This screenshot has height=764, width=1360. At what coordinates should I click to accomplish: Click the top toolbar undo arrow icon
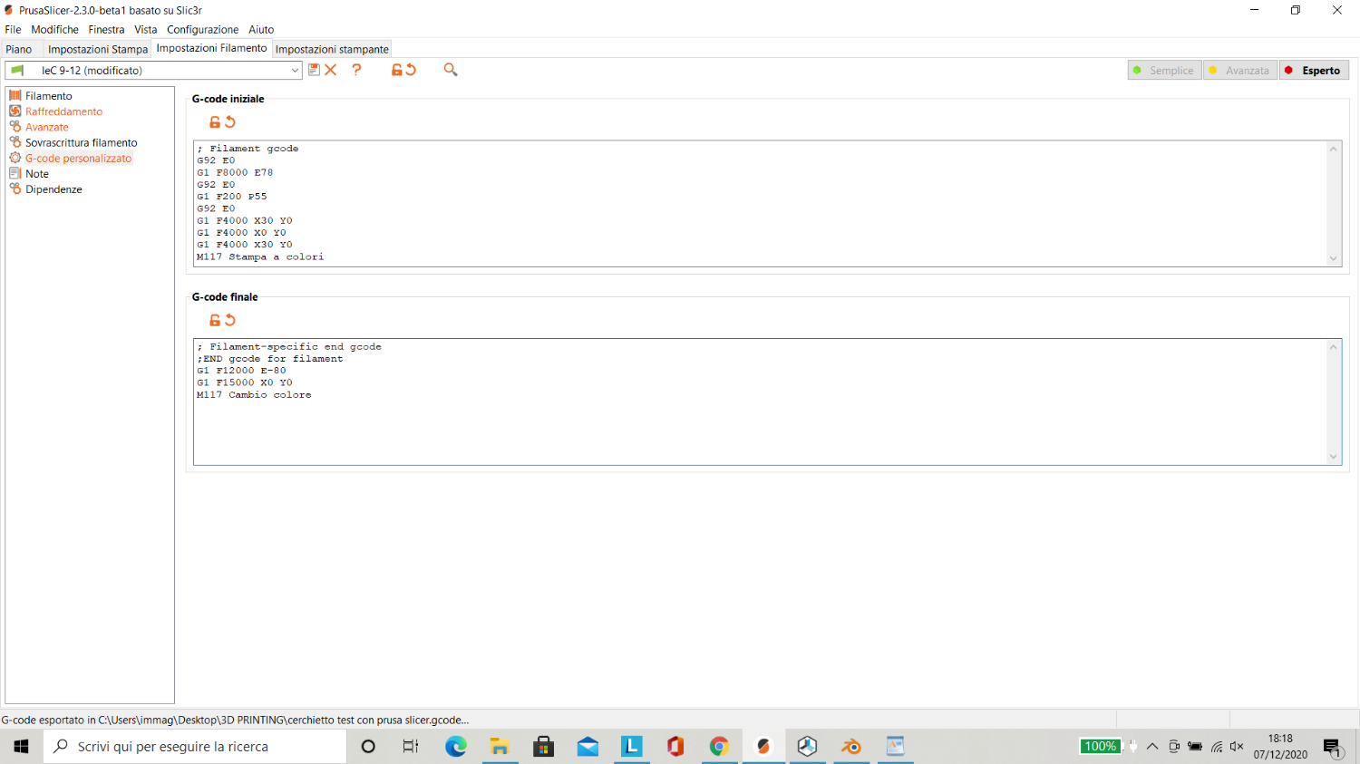411,70
